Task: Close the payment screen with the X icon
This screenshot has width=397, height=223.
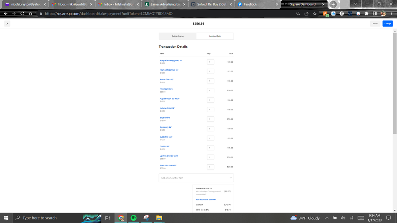Action: click(7, 24)
